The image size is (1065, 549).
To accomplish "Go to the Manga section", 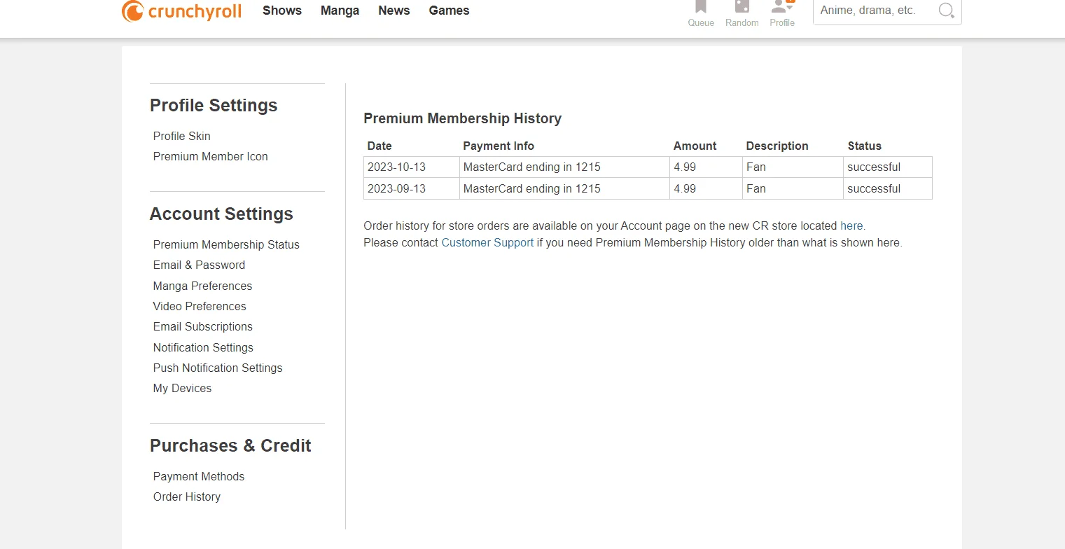I will 340,11.
